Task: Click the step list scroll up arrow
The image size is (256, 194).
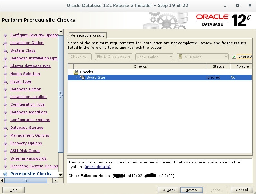Action: tap(61, 31)
